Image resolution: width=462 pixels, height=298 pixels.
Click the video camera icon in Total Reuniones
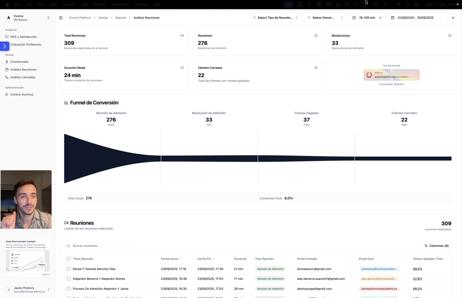point(182,36)
